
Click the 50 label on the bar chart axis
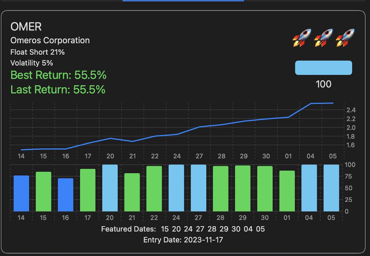[x=348, y=188]
